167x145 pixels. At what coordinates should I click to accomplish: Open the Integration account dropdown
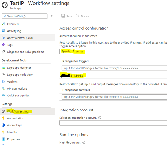[x=113, y=123]
